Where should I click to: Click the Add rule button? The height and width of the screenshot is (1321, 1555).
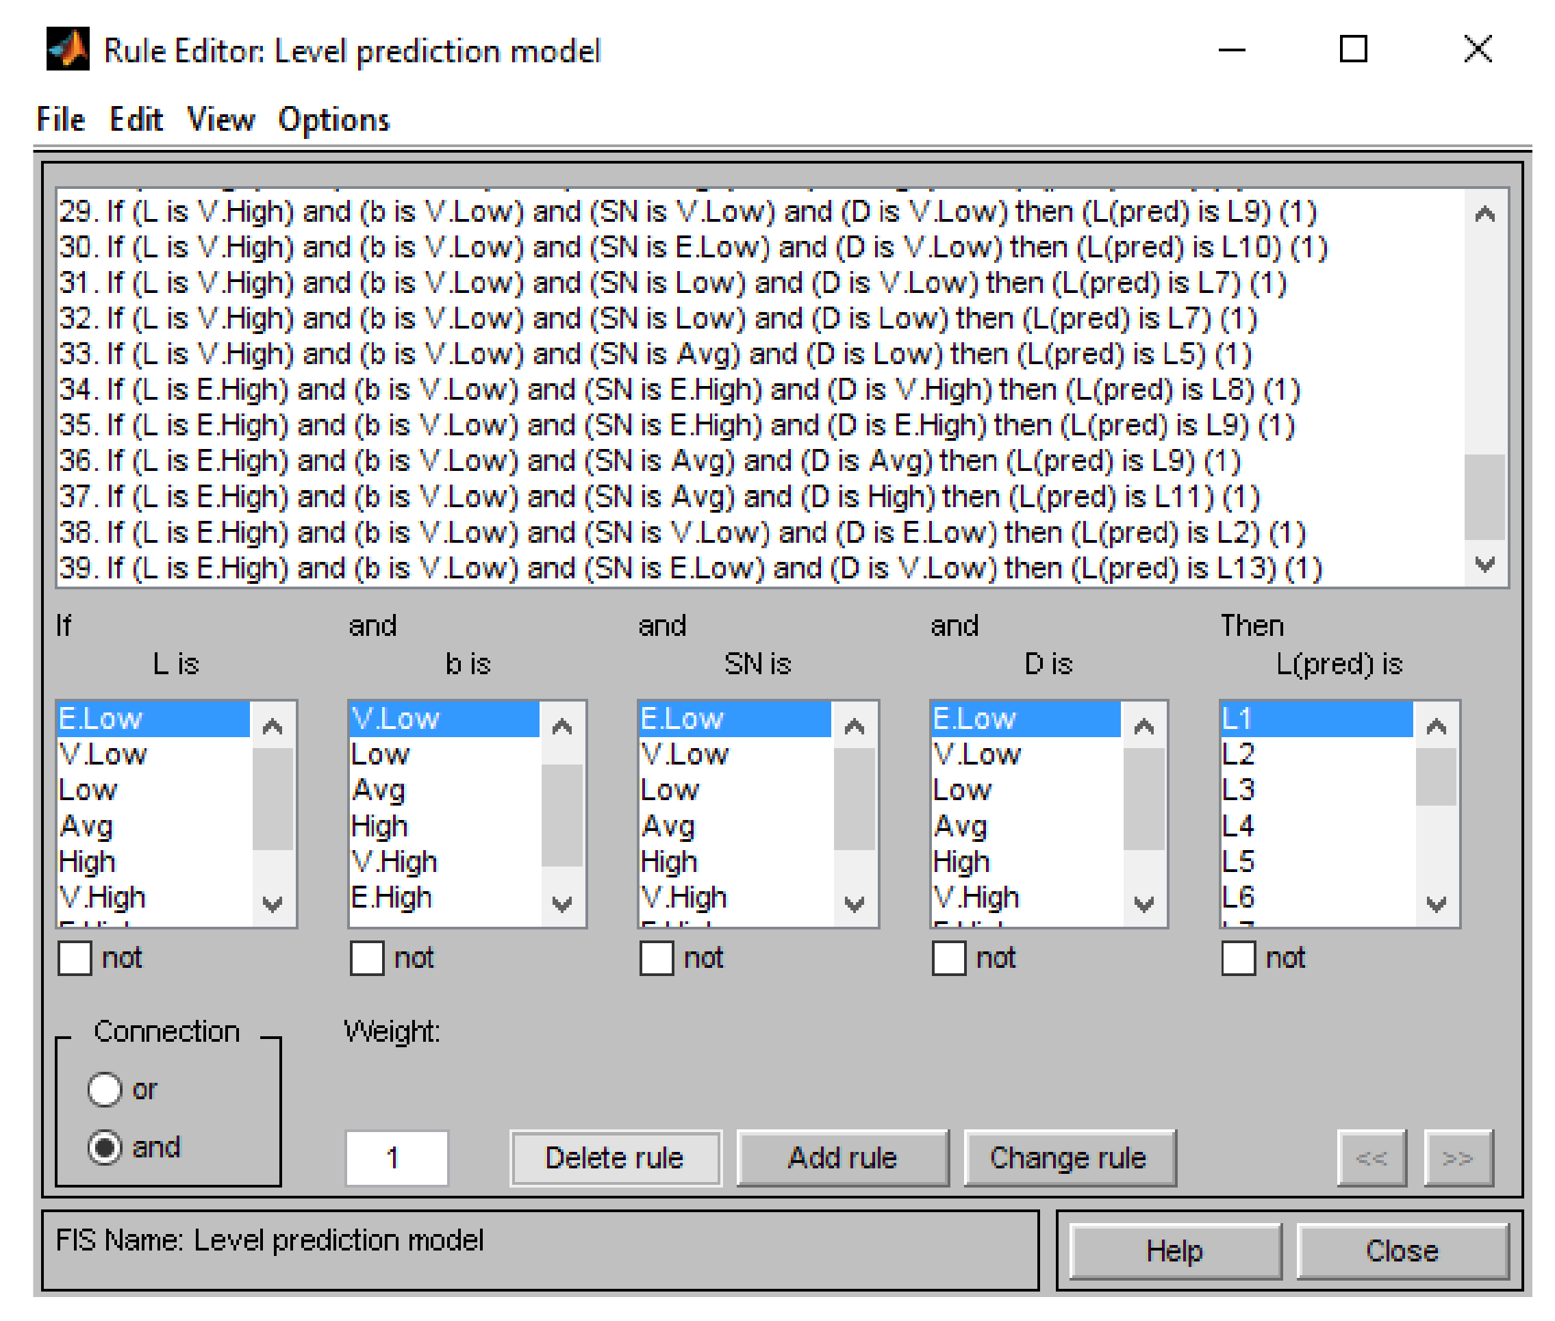point(842,1157)
